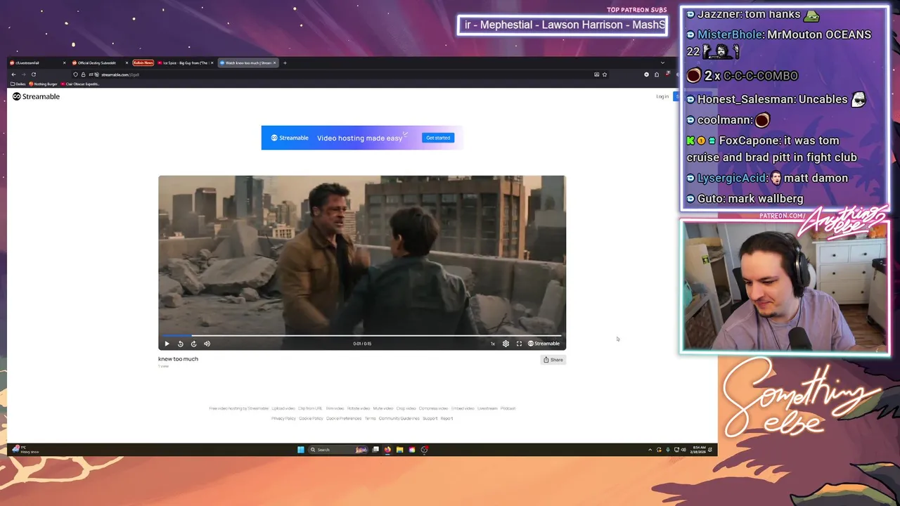Switch to the Ice Spice - Big Guy tab
This screenshot has height=506, width=900.
tap(185, 63)
